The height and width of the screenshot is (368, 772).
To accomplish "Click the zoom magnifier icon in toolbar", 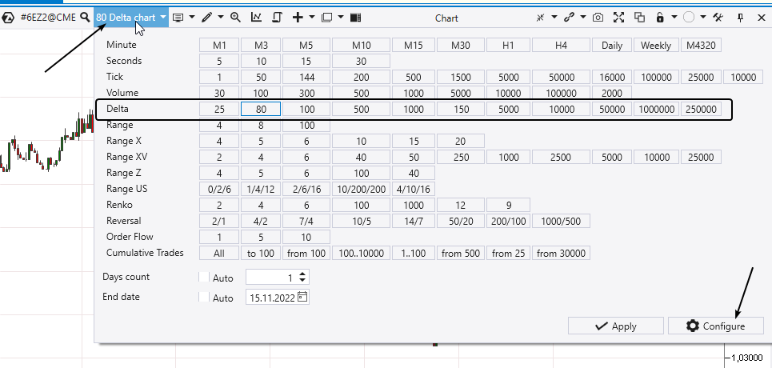I will click(x=235, y=17).
